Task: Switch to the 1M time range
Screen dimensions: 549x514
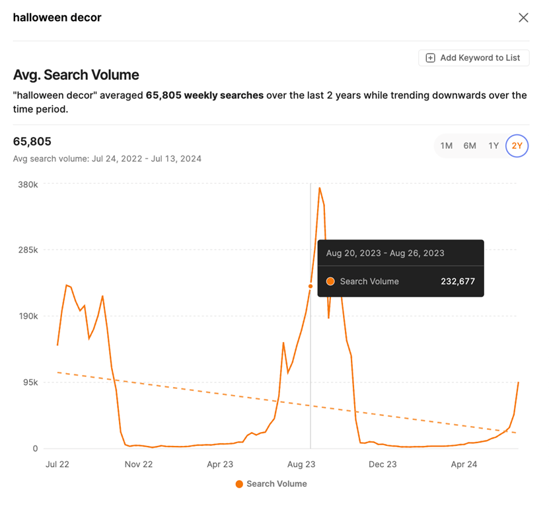Action: (447, 146)
